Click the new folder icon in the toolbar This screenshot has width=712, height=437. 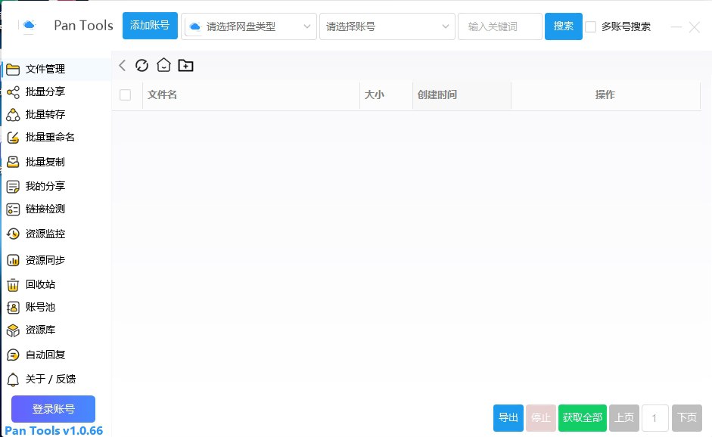coord(185,65)
